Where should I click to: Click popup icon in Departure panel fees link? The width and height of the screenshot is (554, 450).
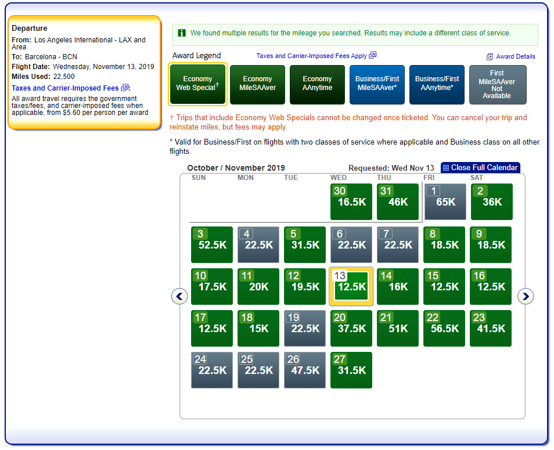coord(124,88)
